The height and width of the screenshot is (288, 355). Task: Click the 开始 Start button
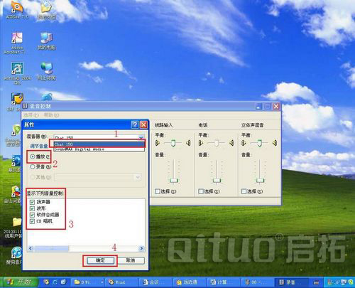click(19, 282)
